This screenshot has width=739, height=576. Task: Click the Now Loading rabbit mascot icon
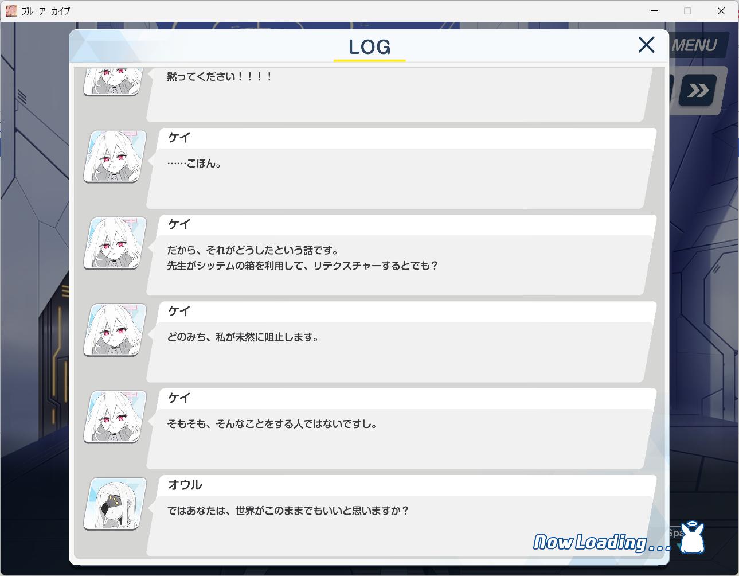[693, 538]
